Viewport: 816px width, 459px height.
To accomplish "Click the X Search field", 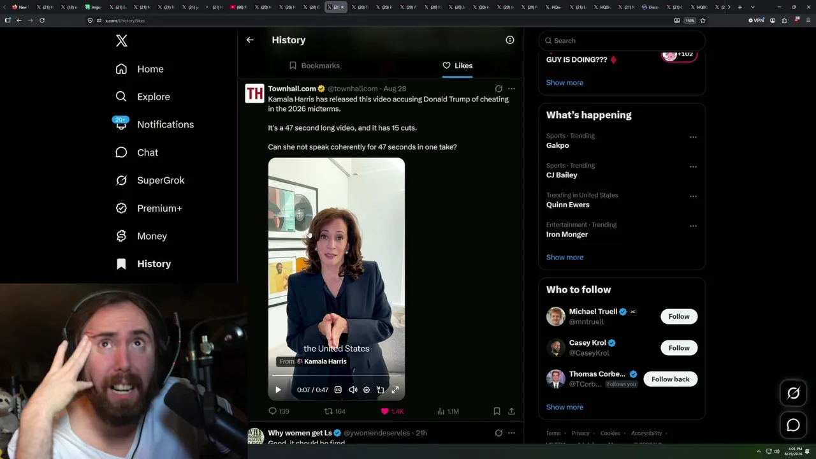I will click(x=622, y=41).
